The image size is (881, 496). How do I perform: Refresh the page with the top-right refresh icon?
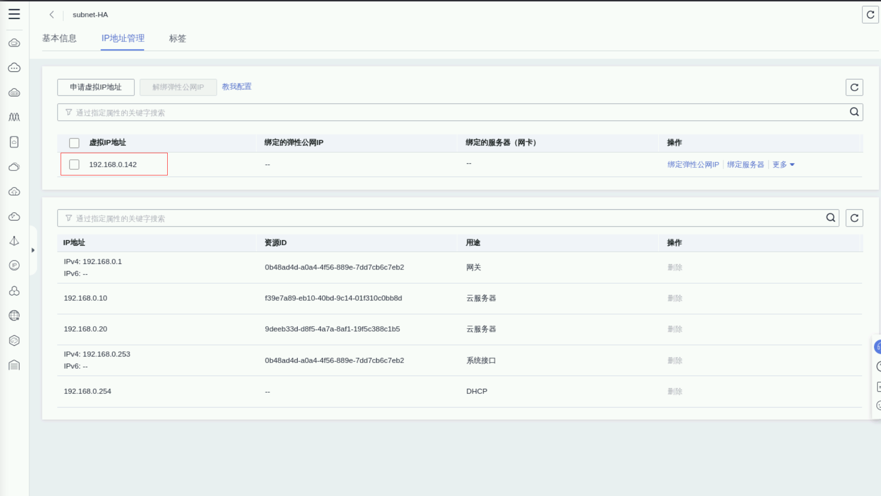pyautogui.click(x=870, y=15)
